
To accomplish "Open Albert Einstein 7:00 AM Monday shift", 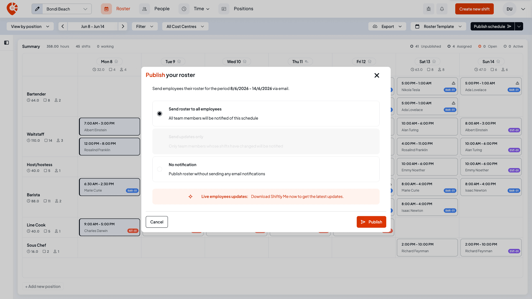I will pos(109,127).
